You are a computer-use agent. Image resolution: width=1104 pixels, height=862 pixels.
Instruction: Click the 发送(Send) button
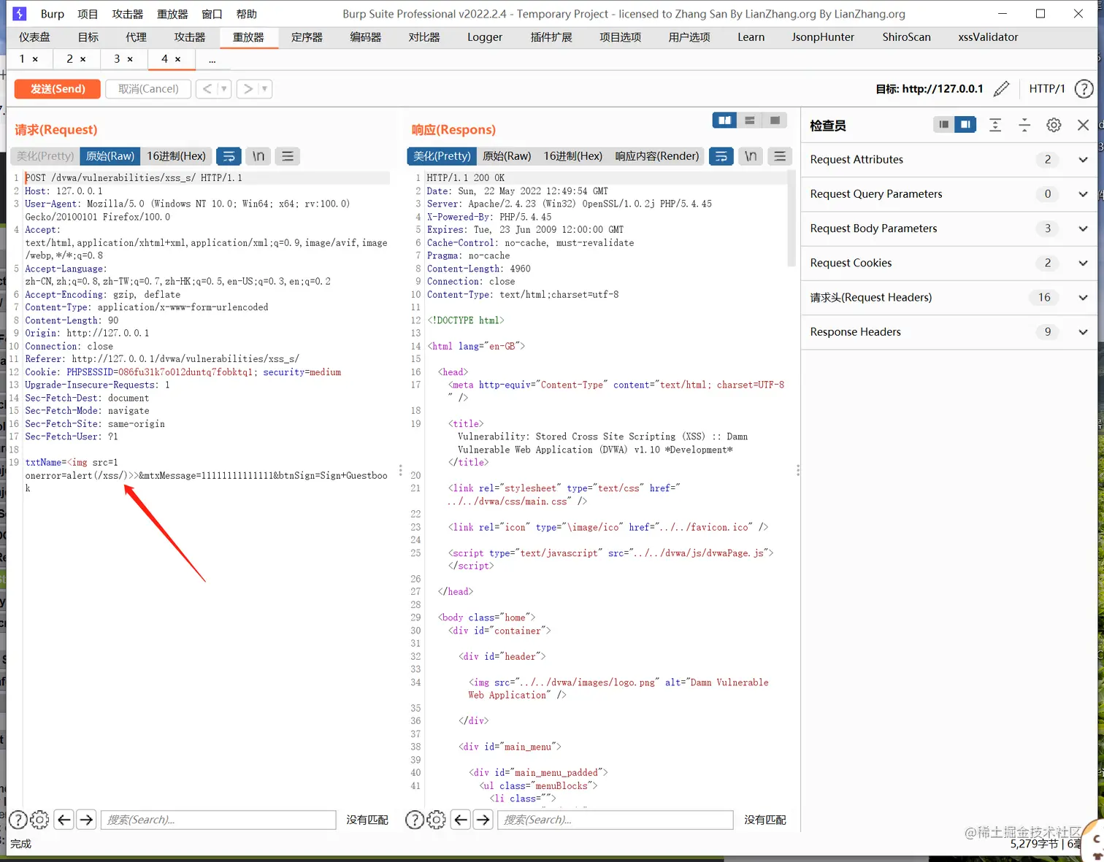tap(58, 89)
